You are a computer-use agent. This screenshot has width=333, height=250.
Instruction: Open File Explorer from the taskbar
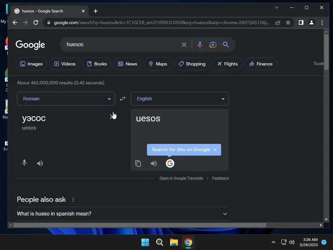(174, 242)
